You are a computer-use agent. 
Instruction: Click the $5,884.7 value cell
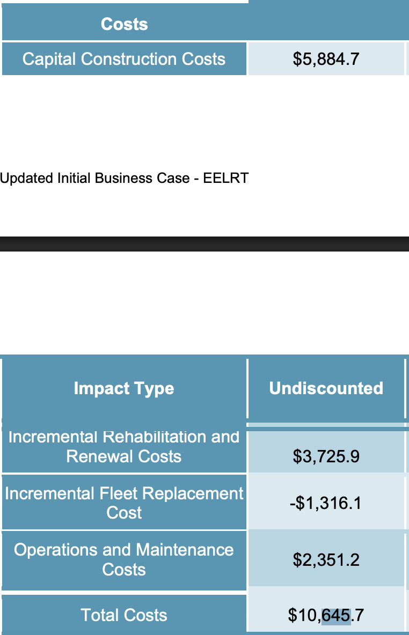(326, 59)
